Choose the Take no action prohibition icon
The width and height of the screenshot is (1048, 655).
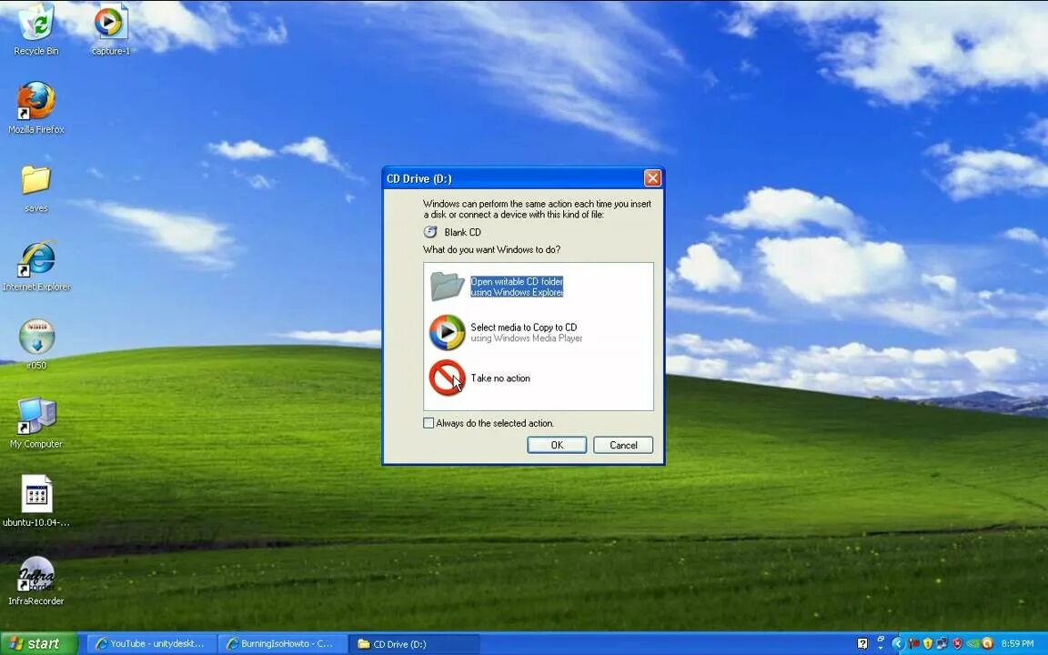448,378
